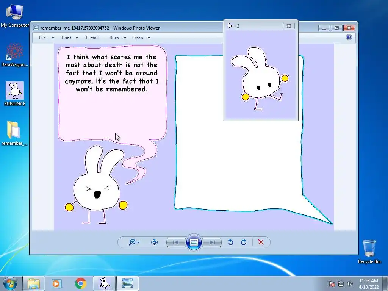Expand the Print dropdown arrow

(77, 38)
